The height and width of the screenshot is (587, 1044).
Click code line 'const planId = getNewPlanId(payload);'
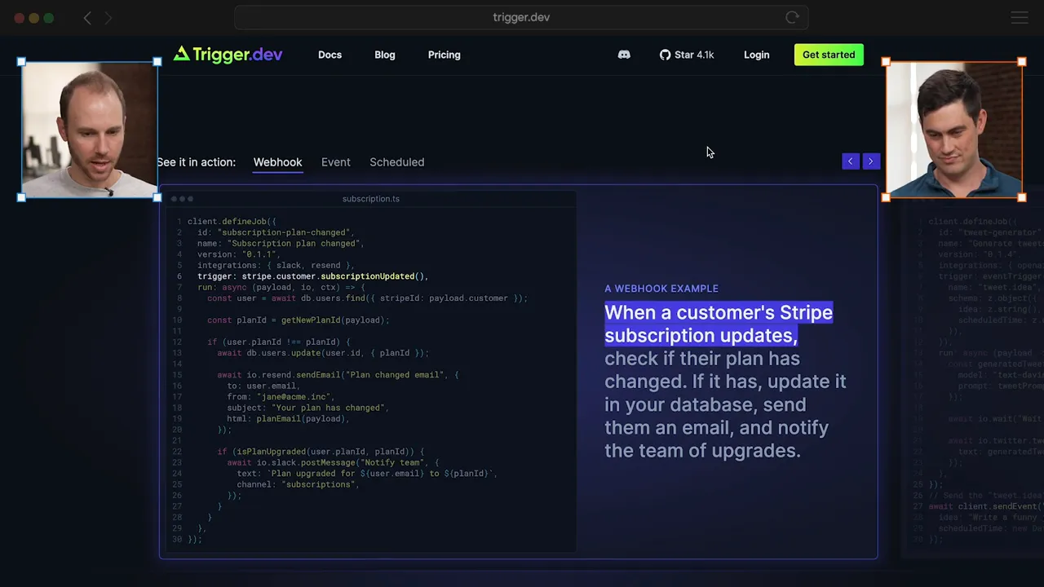pos(298,320)
